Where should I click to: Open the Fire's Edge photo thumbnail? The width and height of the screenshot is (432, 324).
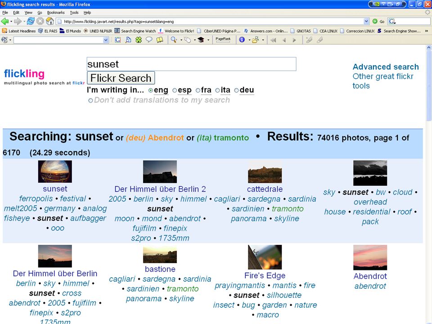coord(265,257)
